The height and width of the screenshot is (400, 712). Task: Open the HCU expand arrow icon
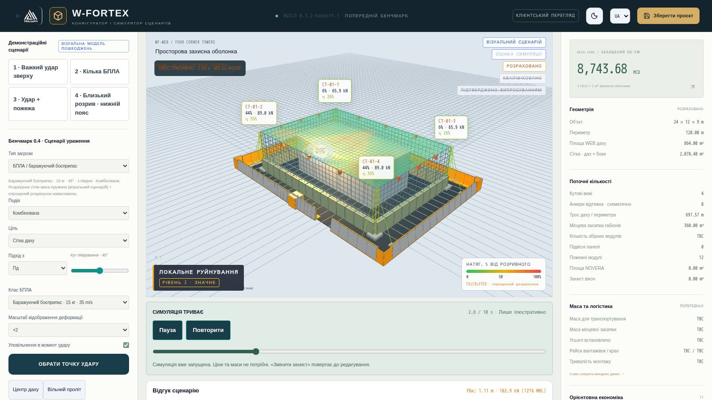click(692, 87)
